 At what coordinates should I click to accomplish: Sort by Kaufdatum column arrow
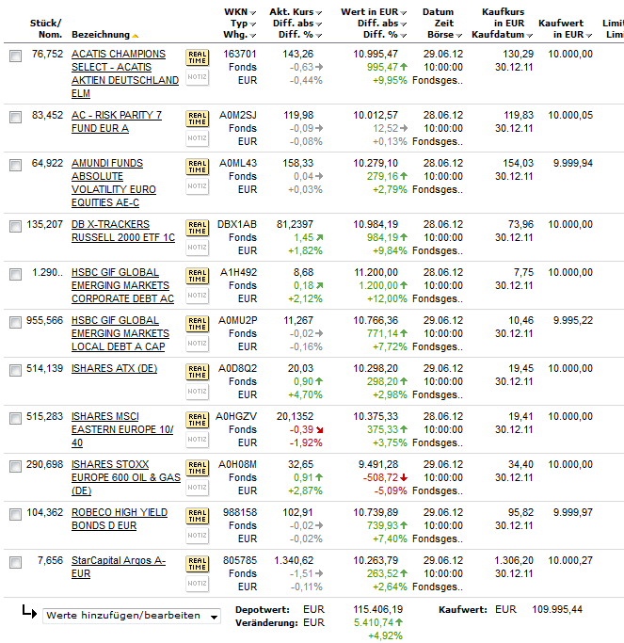529,36
